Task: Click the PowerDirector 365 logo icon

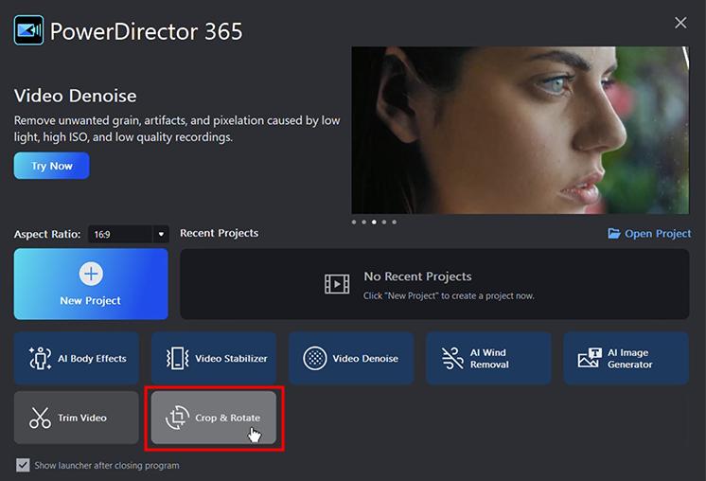Action: pos(28,30)
